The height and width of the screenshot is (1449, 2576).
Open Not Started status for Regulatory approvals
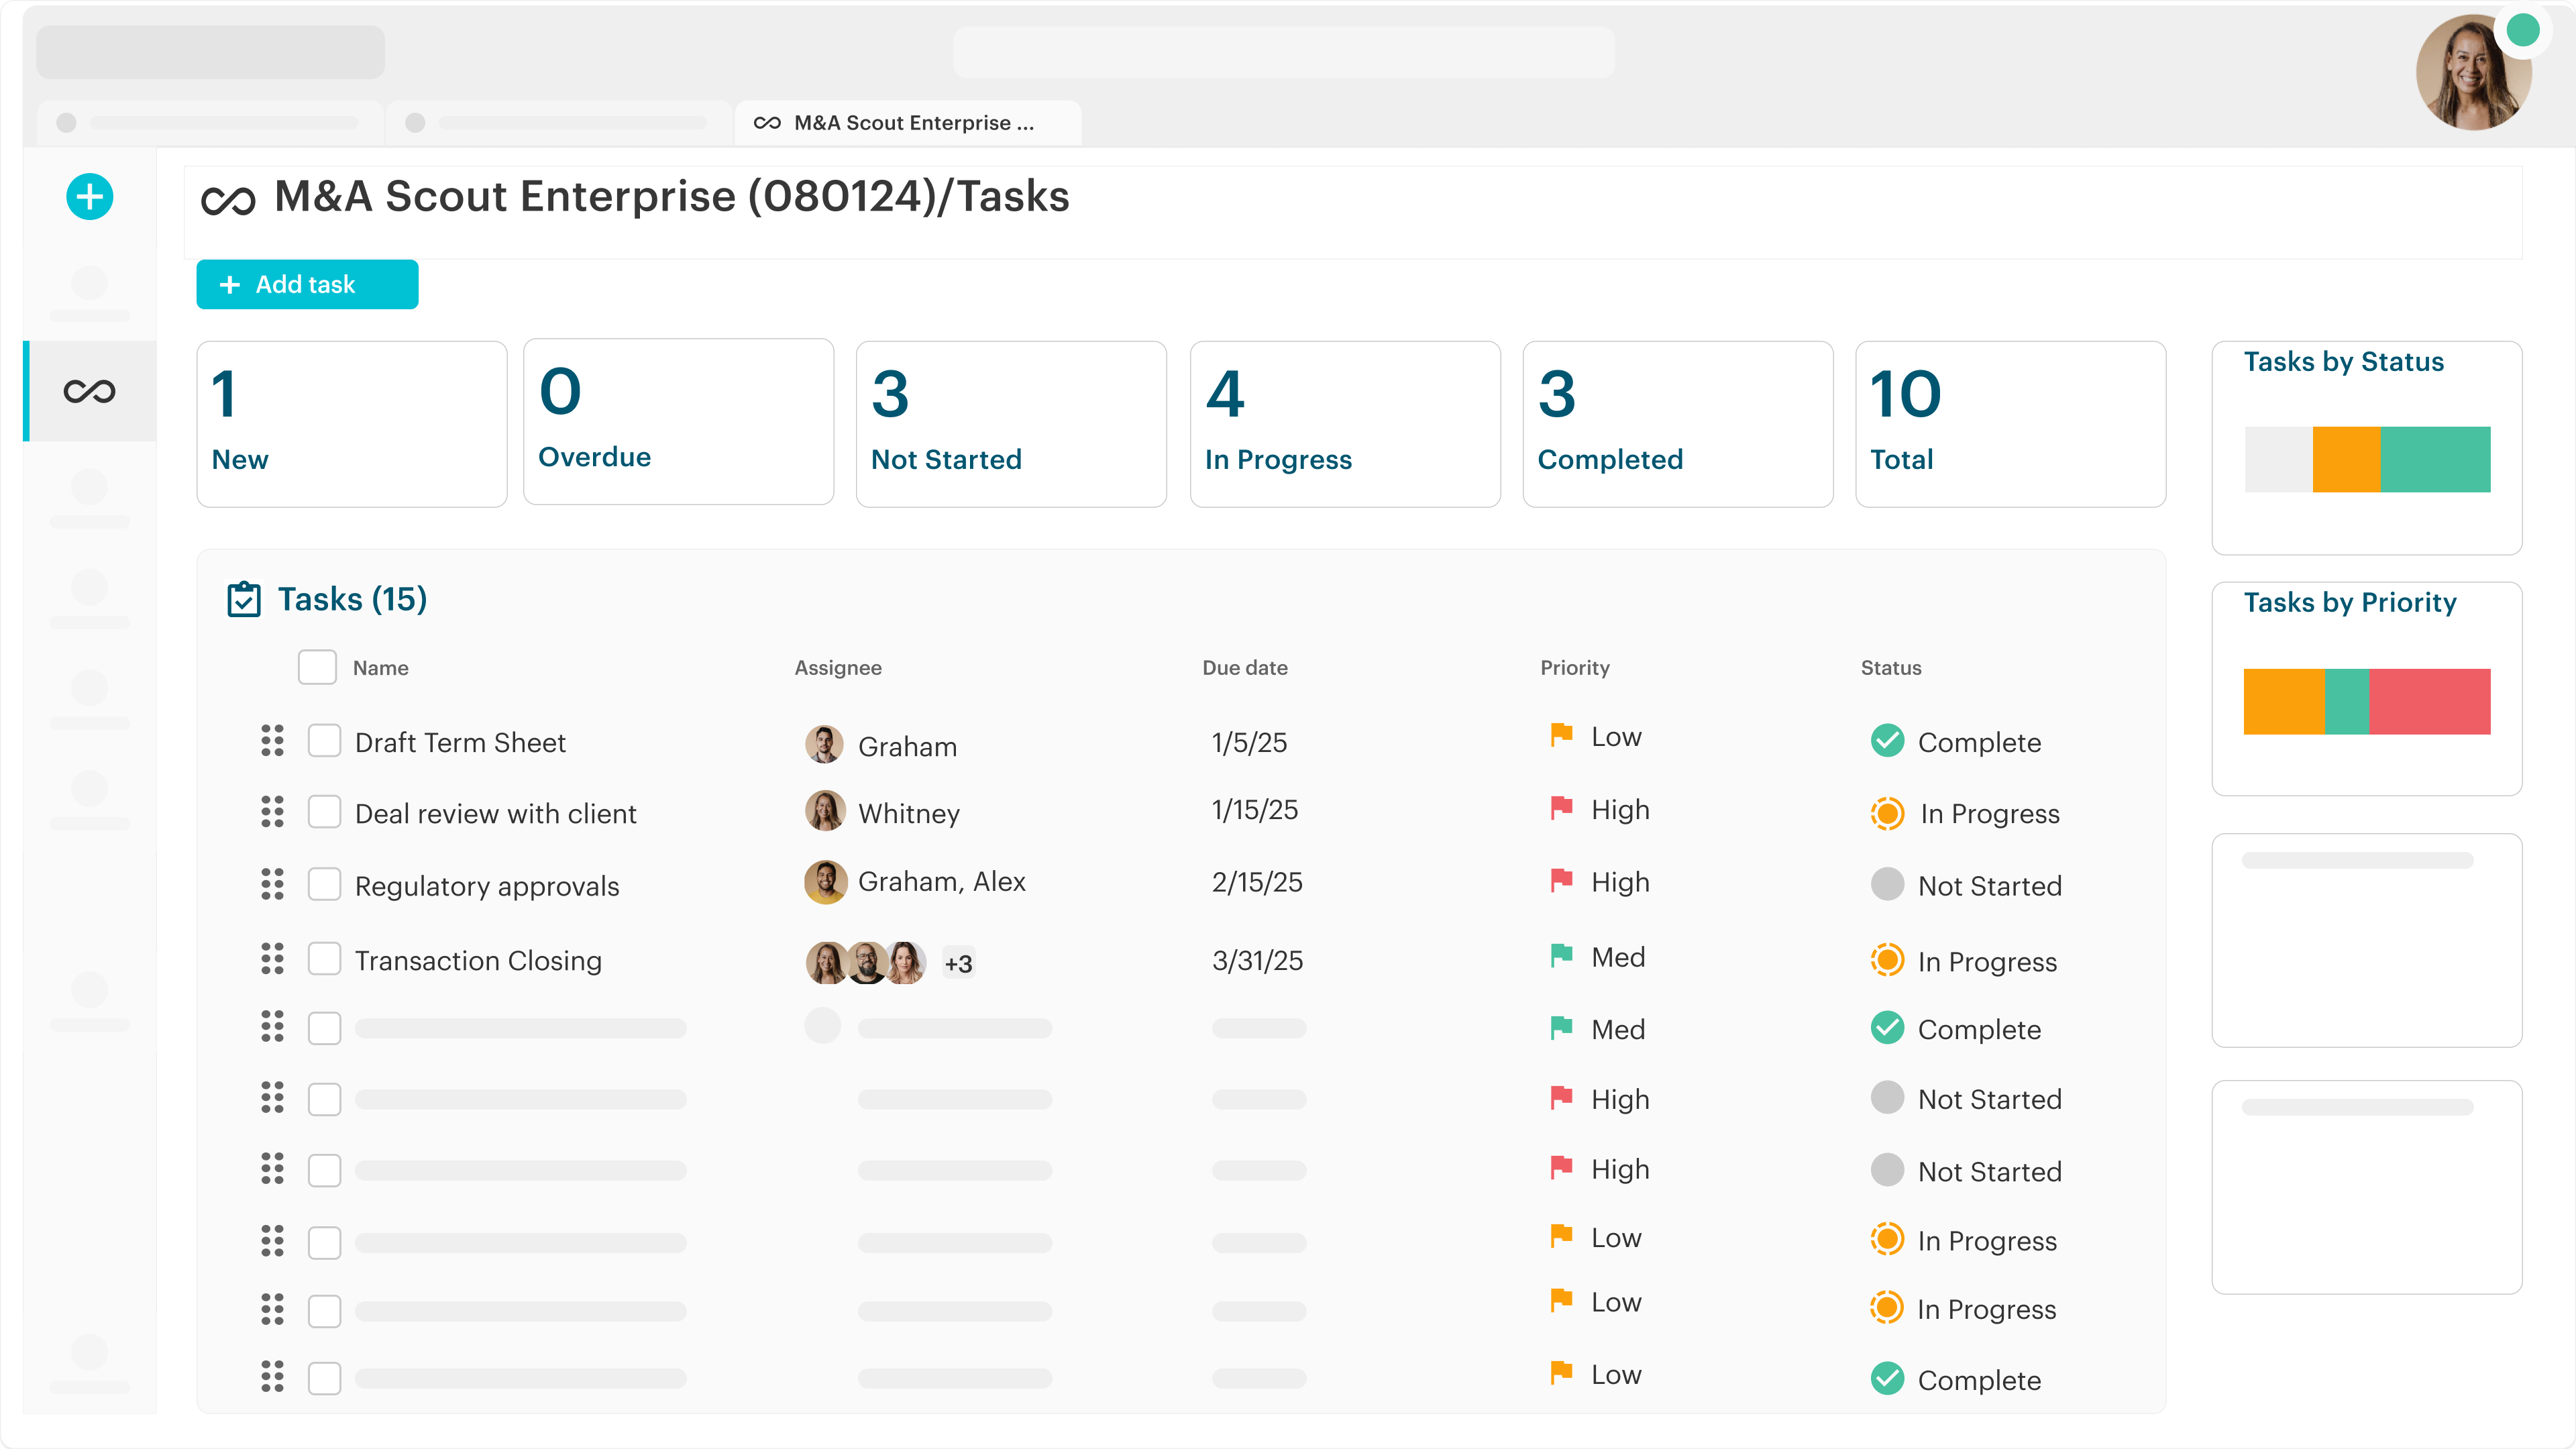(x=1988, y=885)
